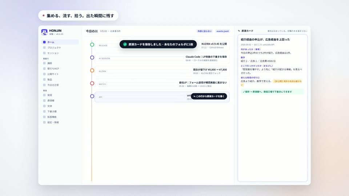Click the green check icon in the saved toast

[x=125, y=44]
